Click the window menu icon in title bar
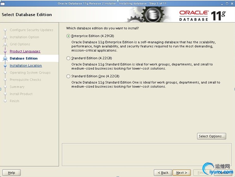The image size is (235, 177). click(3, 3)
